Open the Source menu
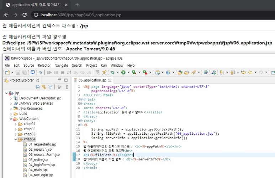Image resolution: width=275 pixels, height=178 pixels. click(x=29, y=65)
